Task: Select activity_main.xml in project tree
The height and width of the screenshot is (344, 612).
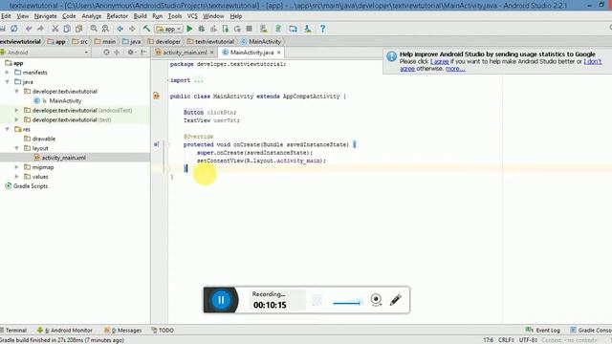Action: pos(64,158)
